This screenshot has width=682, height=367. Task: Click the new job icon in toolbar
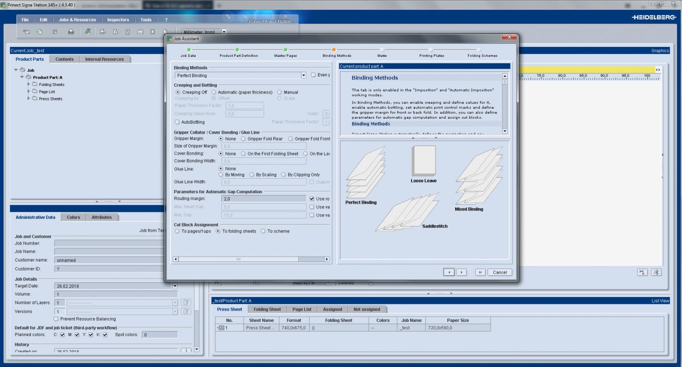click(x=40, y=32)
